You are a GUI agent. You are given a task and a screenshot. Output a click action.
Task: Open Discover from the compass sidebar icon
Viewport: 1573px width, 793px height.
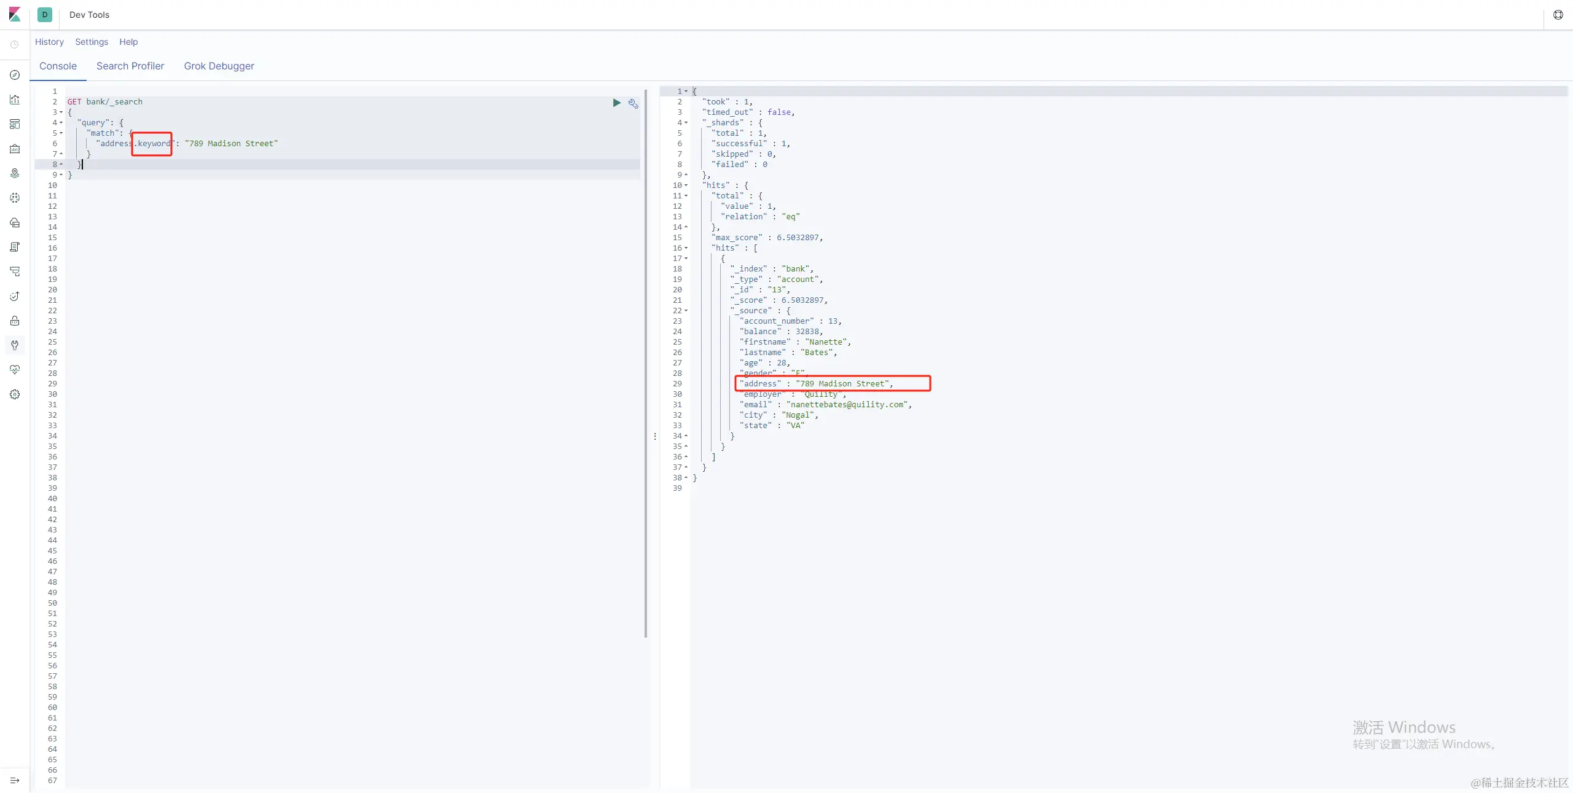pos(15,75)
